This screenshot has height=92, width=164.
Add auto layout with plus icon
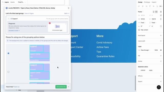tap(161, 36)
